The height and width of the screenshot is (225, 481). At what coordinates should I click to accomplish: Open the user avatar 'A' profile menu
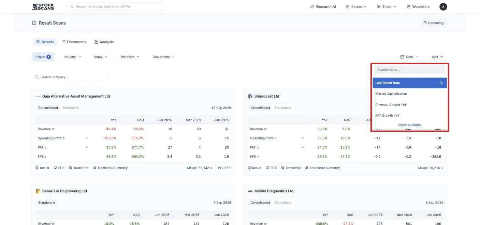[443, 6]
